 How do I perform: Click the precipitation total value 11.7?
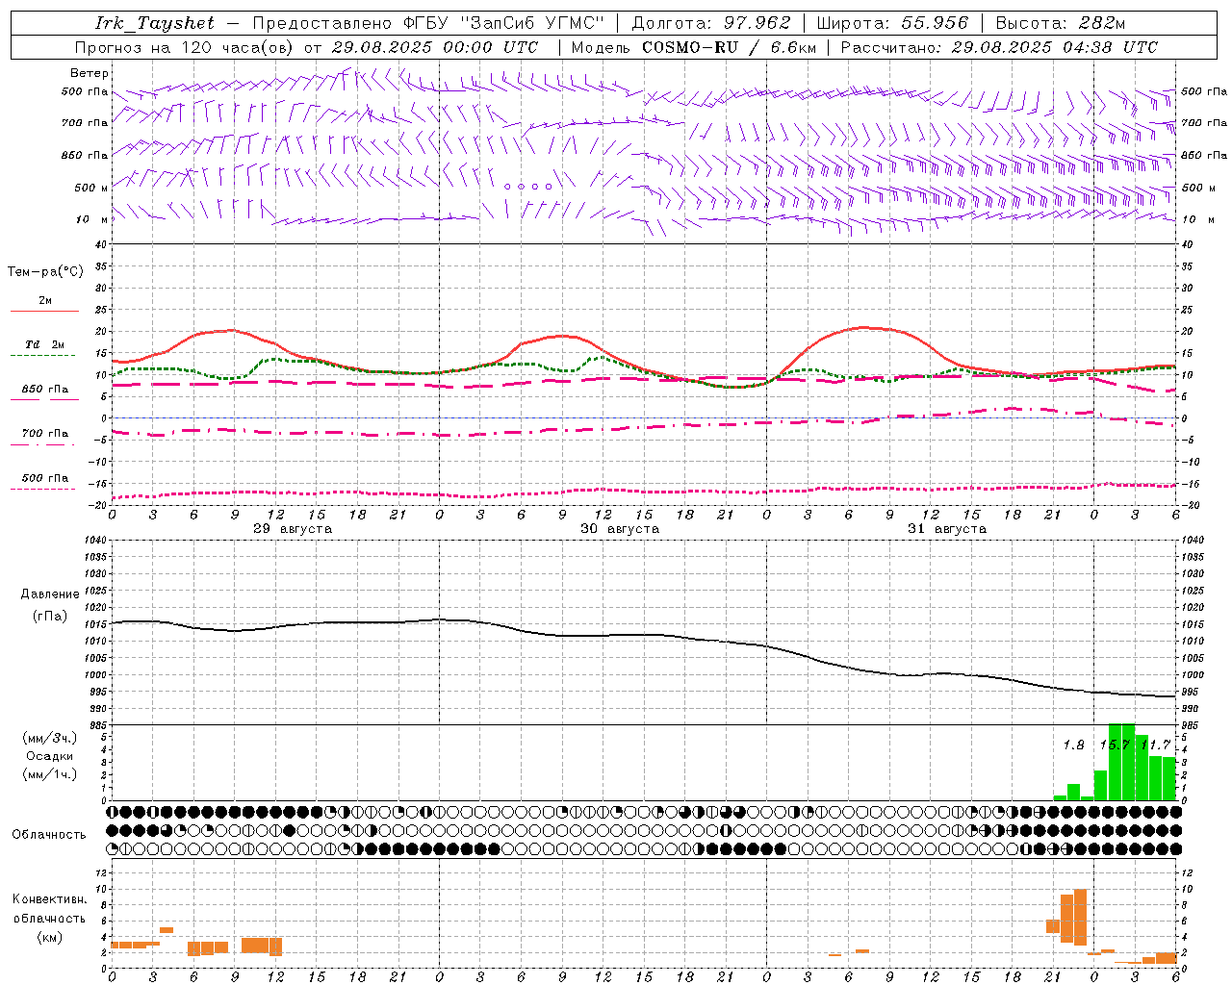pyautogui.click(x=1155, y=745)
